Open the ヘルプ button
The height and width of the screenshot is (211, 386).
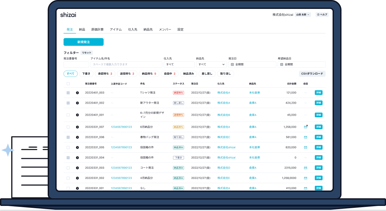coord(322,15)
